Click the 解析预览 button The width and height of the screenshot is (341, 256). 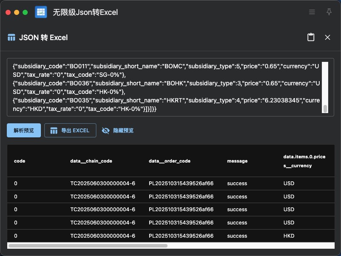(23, 131)
